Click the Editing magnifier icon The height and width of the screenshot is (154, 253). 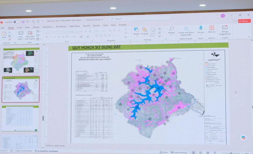click(x=171, y=29)
